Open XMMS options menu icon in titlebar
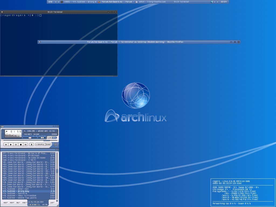276x207 pixels. [2, 126]
